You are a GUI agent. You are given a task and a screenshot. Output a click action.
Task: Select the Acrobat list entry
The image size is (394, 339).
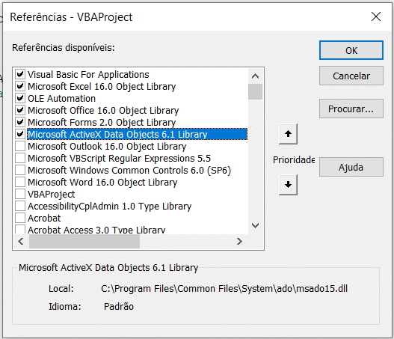click(x=44, y=218)
